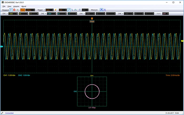Toggle the CH2 channel button
184x115 pixels.
click(43, 13)
